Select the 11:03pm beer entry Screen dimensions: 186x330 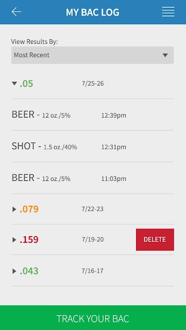pyautogui.click(x=93, y=178)
